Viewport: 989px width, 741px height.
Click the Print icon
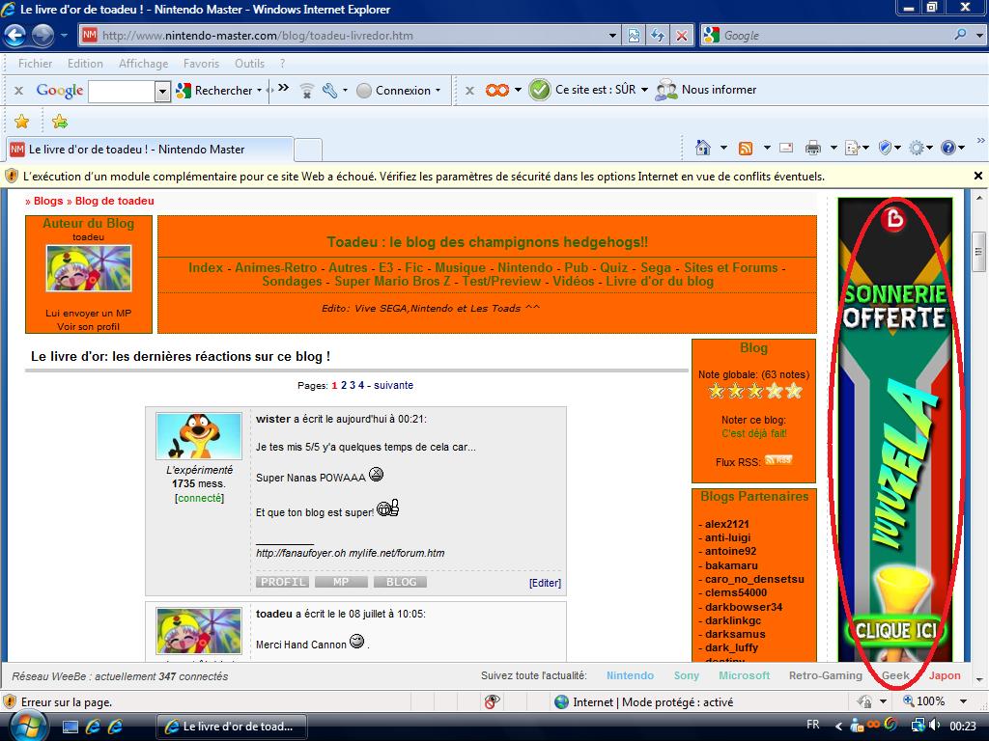813,148
